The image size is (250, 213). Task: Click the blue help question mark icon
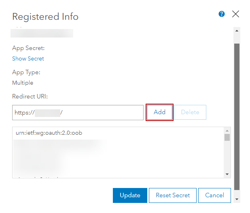[x=221, y=14]
